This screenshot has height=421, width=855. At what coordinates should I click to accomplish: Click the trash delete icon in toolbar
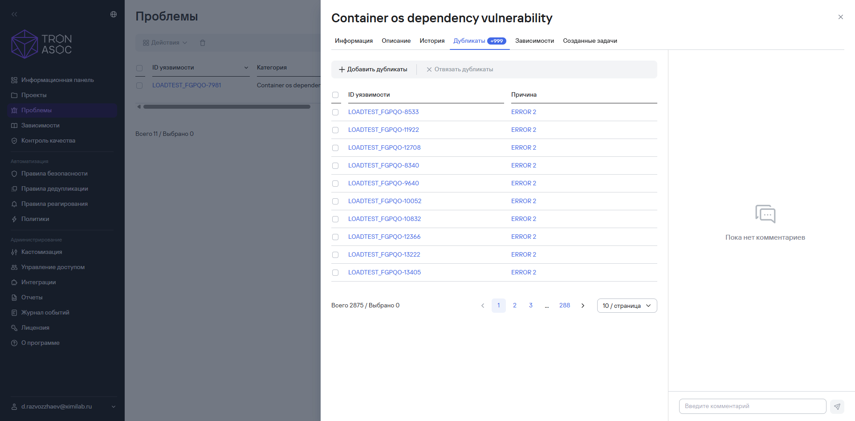click(203, 43)
